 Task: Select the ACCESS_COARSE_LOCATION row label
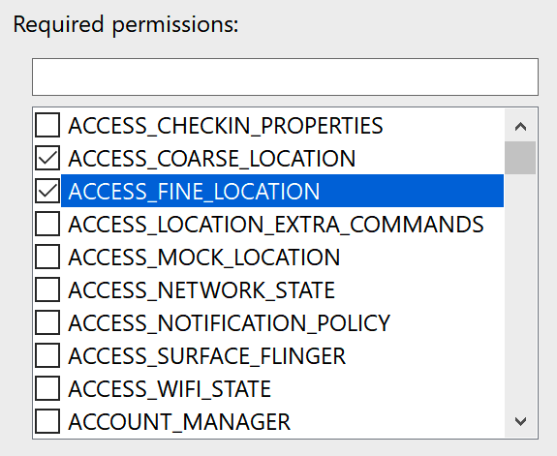point(212,159)
